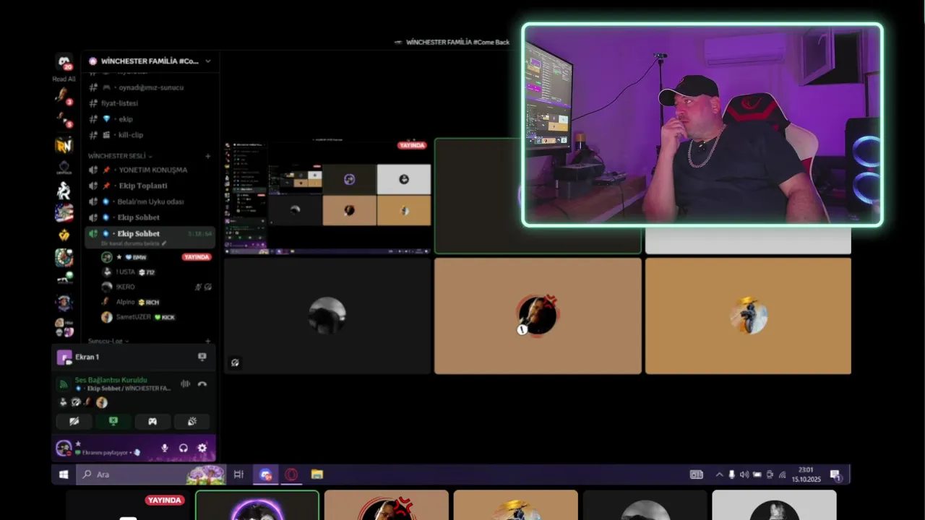Open the white running-figure server icon

pyautogui.click(x=64, y=191)
